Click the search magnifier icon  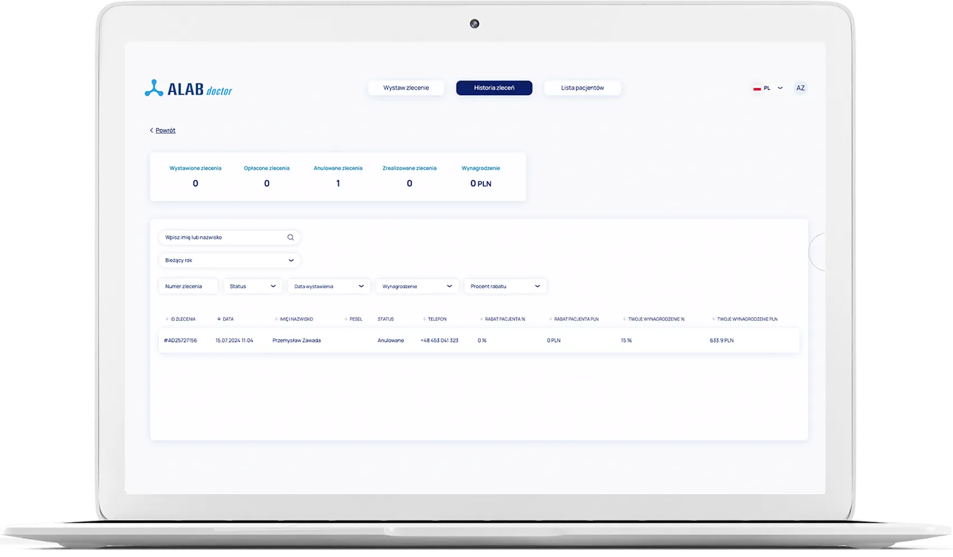290,237
